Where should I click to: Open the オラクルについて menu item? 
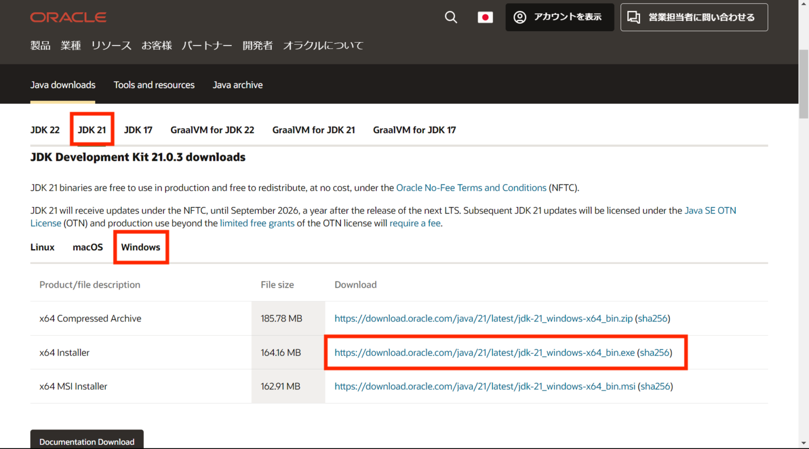(x=323, y=46)
